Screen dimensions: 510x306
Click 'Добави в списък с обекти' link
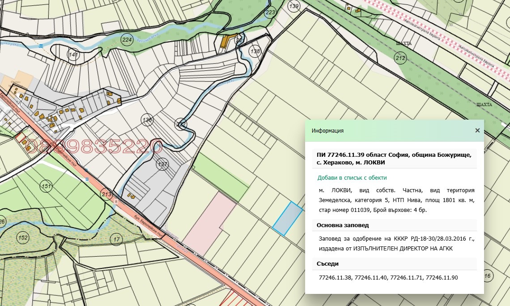pyautogui.click(x=352, y=177)
